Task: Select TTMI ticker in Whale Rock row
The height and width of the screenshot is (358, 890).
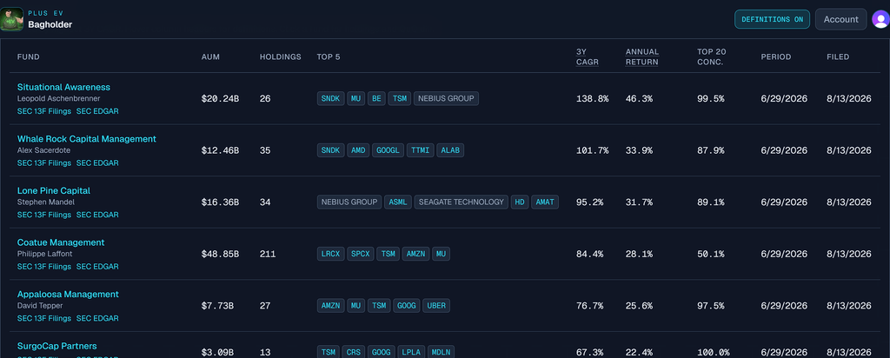Action: (x=421, y=150)
